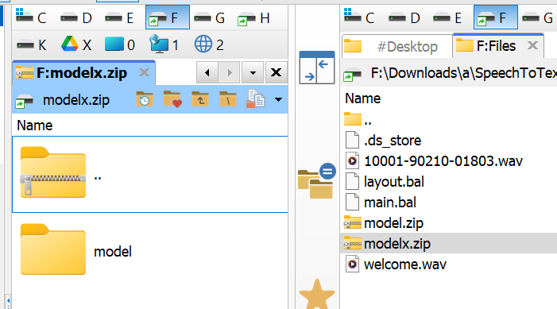The height and width of the screenshot is (309, 557).
Task: Open desktop location 0
Action: tap(120, 44)
